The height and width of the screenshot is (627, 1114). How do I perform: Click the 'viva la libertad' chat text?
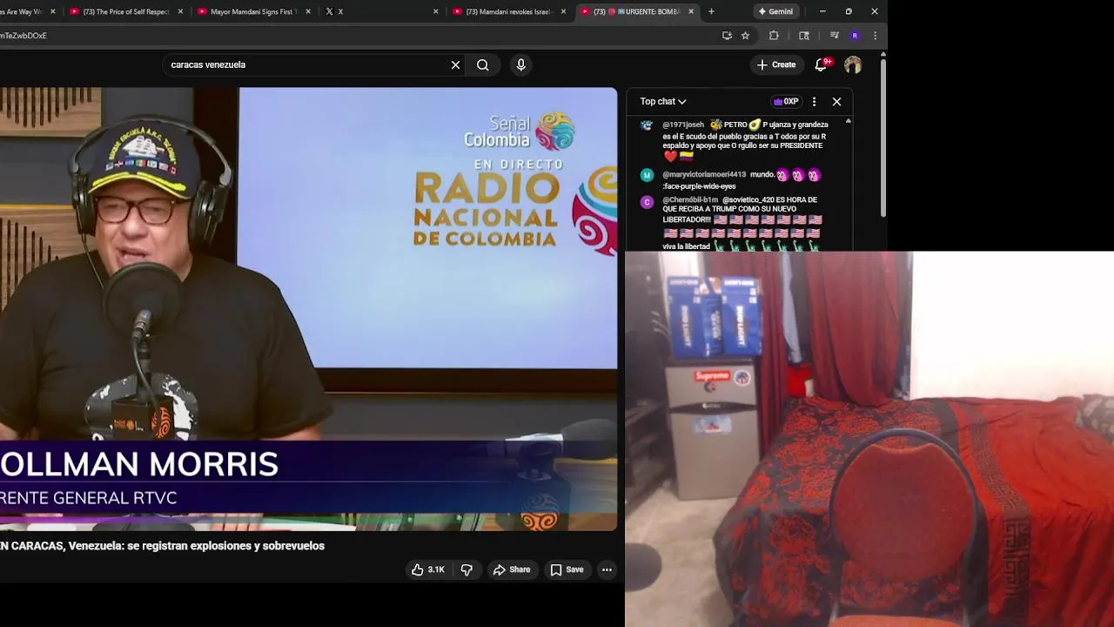coord(686,246)
